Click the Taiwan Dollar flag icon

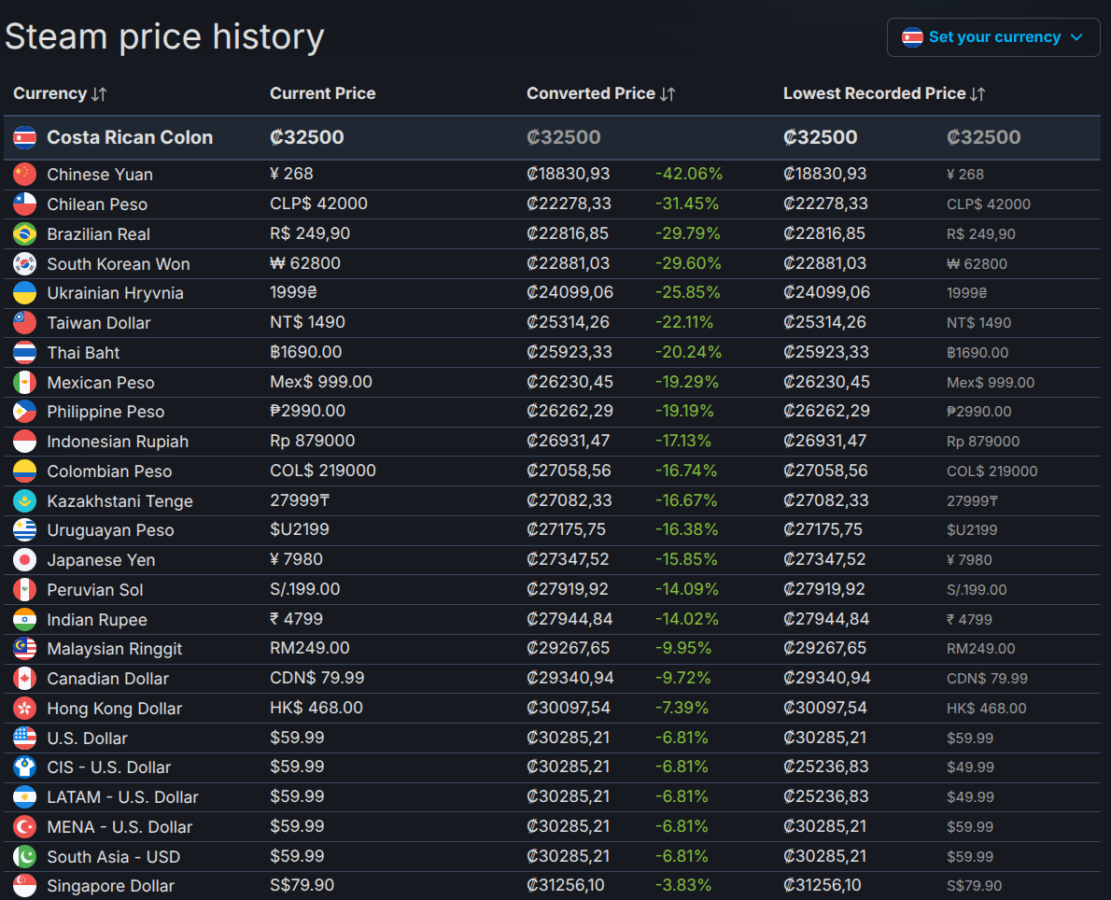point(25,322)
